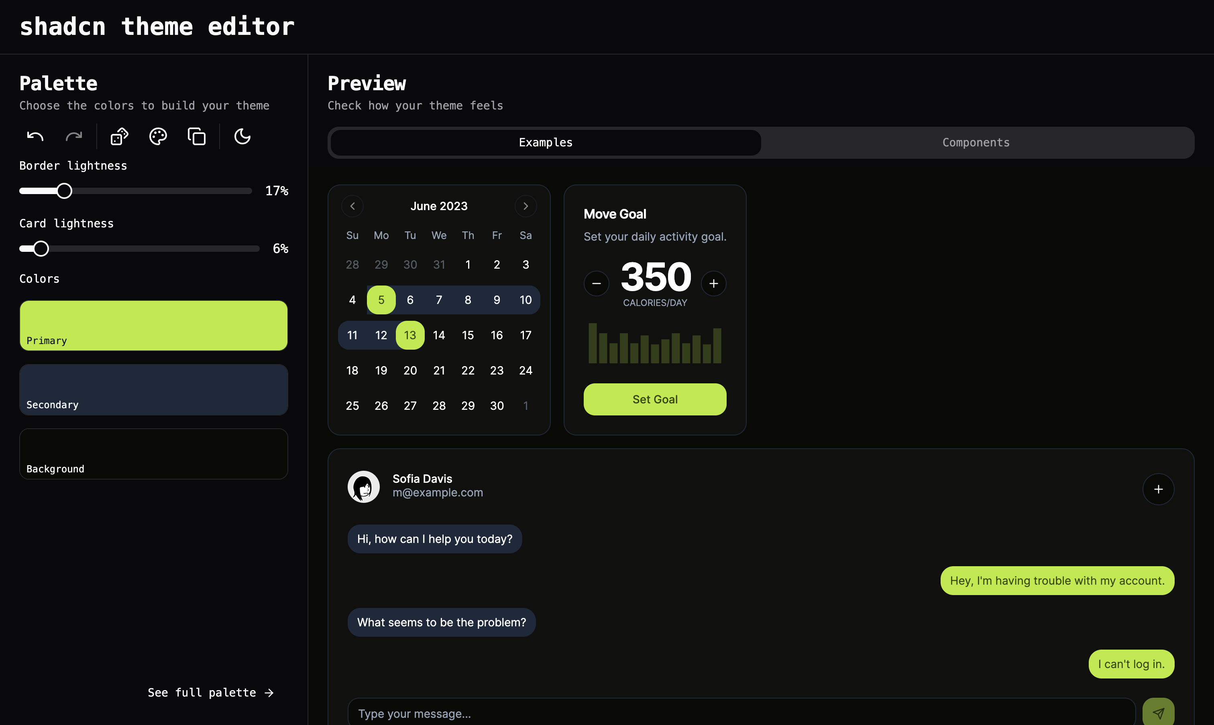This screenshot has width=1214, height=725.
Task: Open the color palette picker icon
Action: click(x=158, y=136)
